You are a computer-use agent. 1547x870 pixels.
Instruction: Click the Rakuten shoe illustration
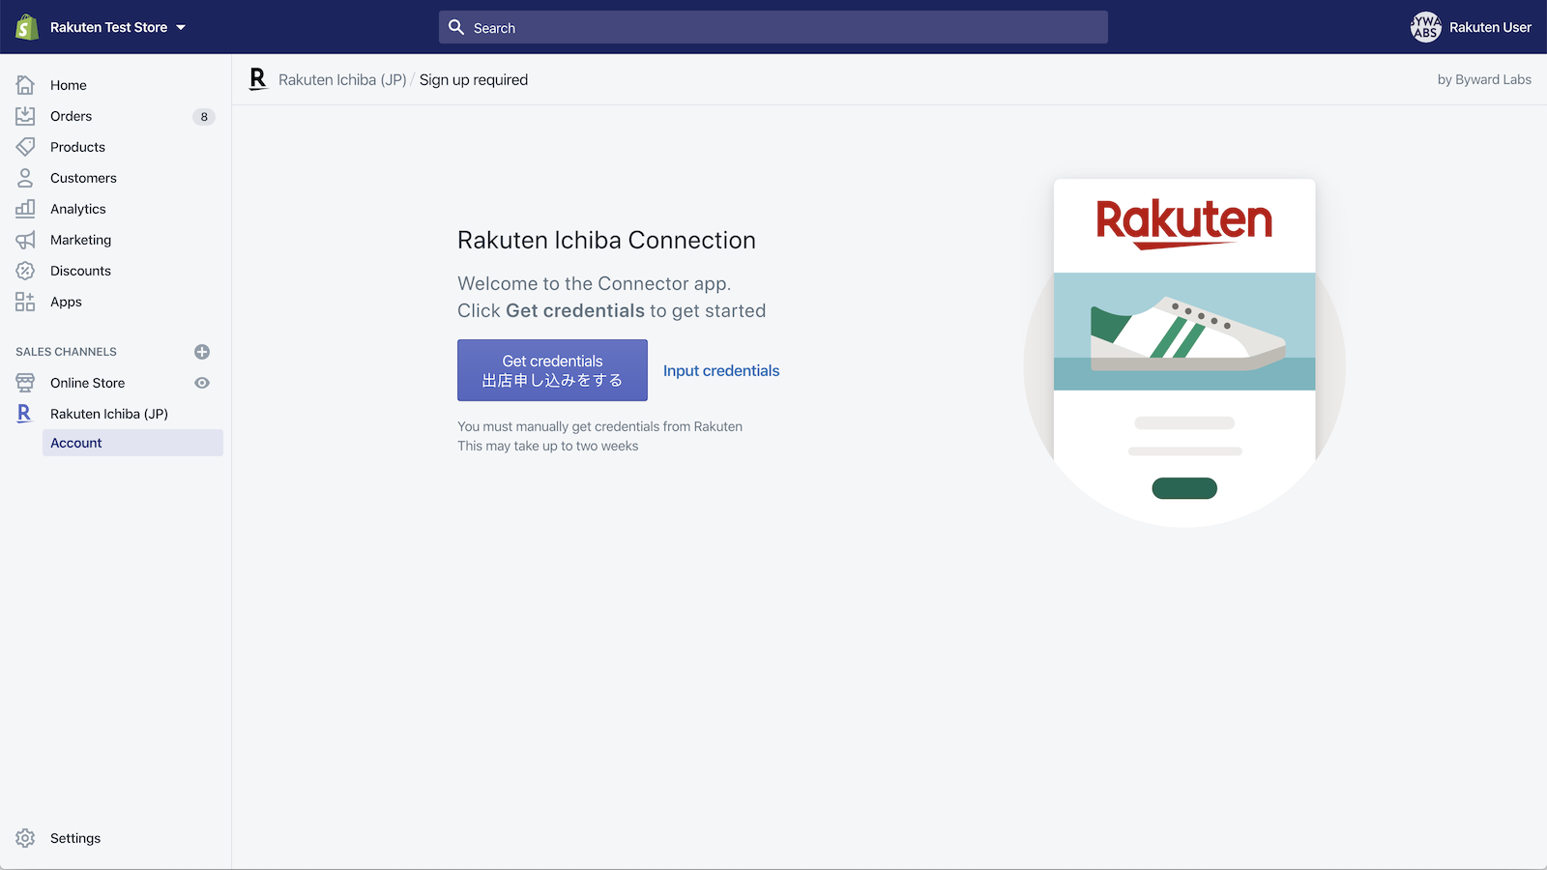coord(1184,352)
